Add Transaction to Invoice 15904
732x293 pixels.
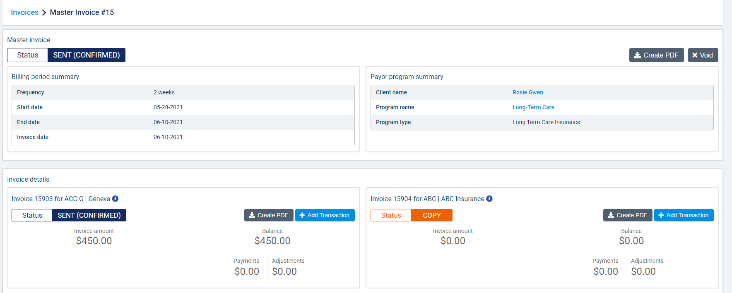point(684,215)
